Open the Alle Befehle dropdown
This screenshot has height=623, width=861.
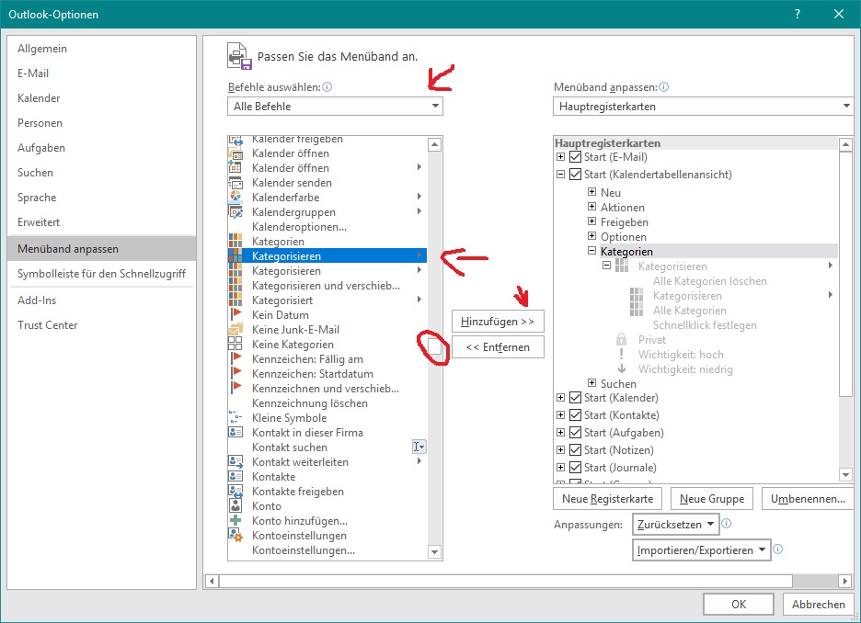335,107
